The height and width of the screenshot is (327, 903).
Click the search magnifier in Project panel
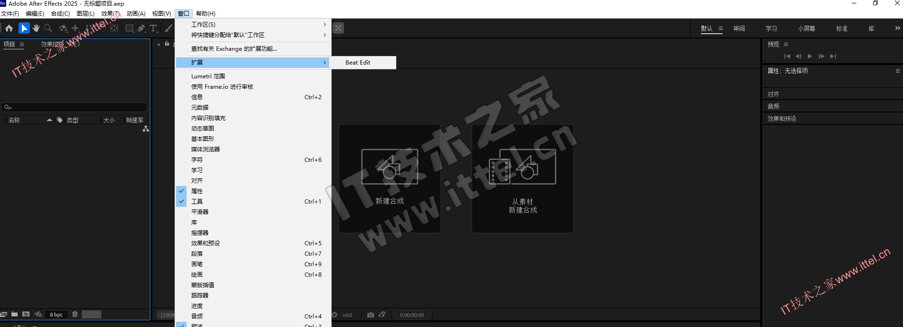tap(8, 107)
